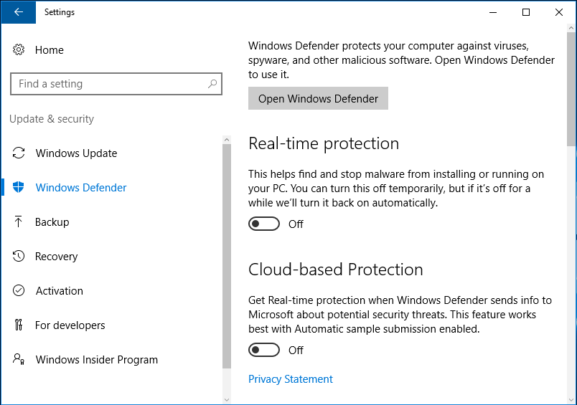Click the For developers tools icon

[x=19, y=325]
